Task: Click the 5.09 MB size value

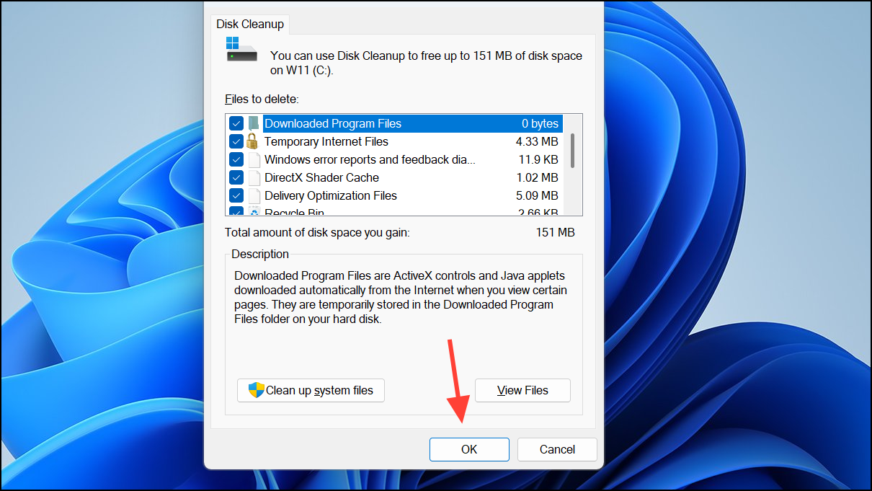Action: click(x=537, y=195)
